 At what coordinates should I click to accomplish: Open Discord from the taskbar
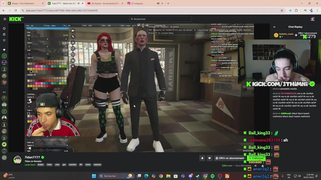click(x=190, y=176)
